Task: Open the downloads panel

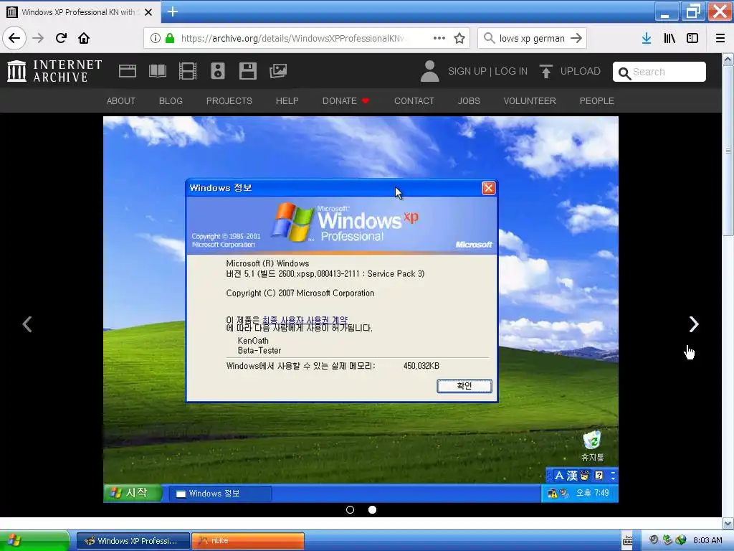Action: 647,38
